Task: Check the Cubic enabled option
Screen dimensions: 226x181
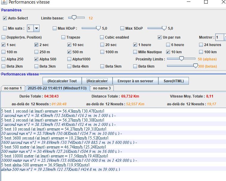Action: click(102, 37)
